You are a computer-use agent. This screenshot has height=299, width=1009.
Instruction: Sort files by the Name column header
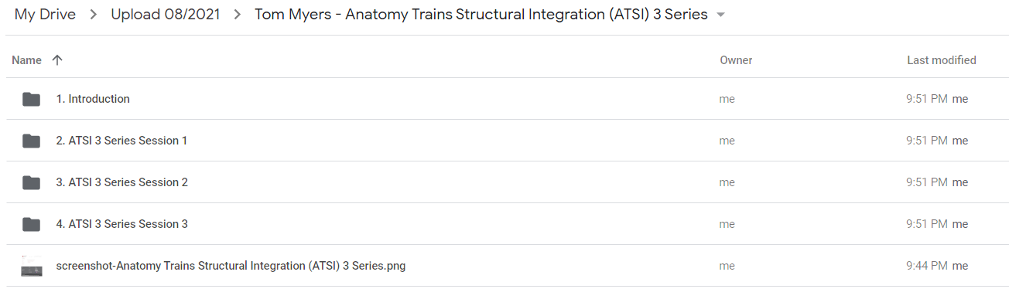coord(26,60)
